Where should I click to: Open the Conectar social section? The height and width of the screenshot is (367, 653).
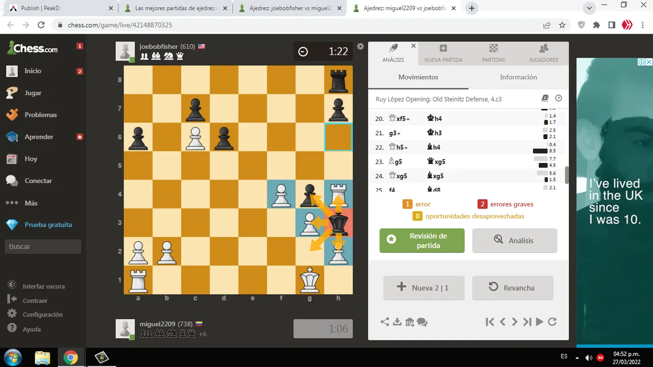click(38, 180)
